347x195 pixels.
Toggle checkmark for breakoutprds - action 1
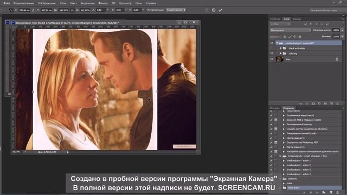point(271,161)
